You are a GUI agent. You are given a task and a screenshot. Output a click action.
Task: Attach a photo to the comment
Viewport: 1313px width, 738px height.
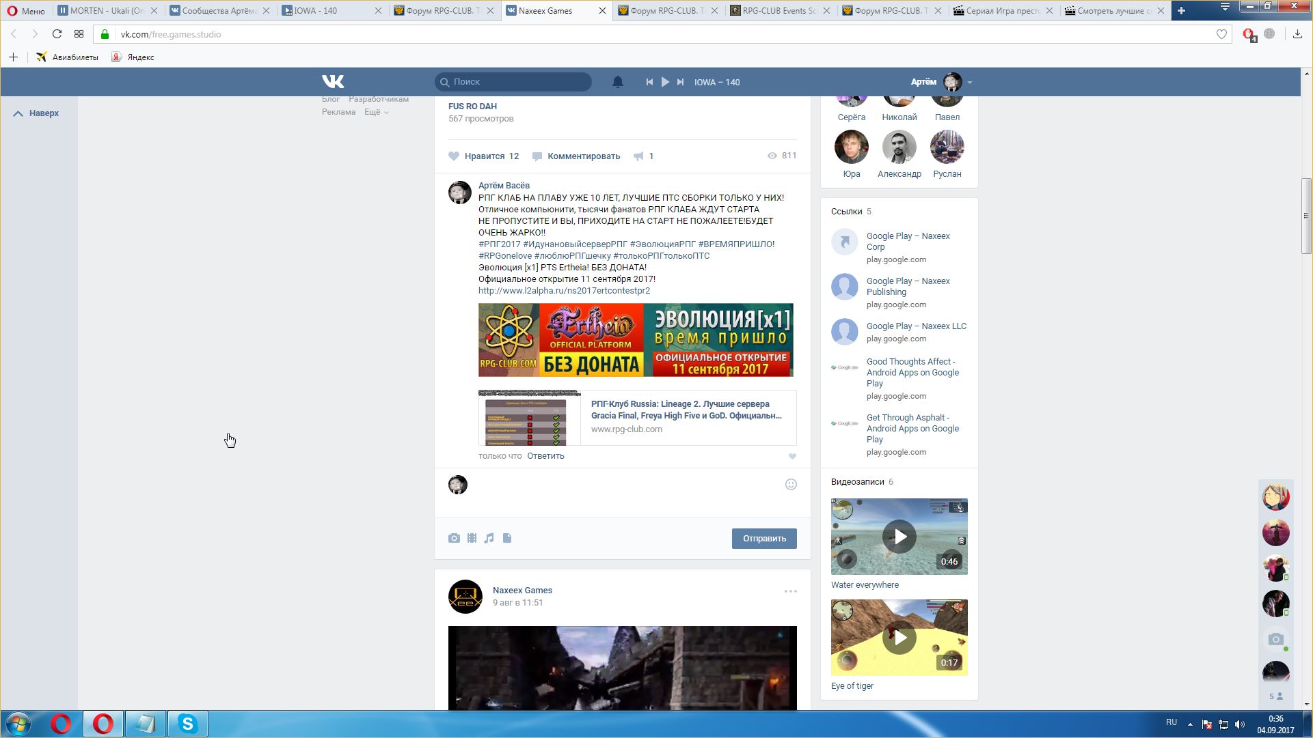(454, 539)
